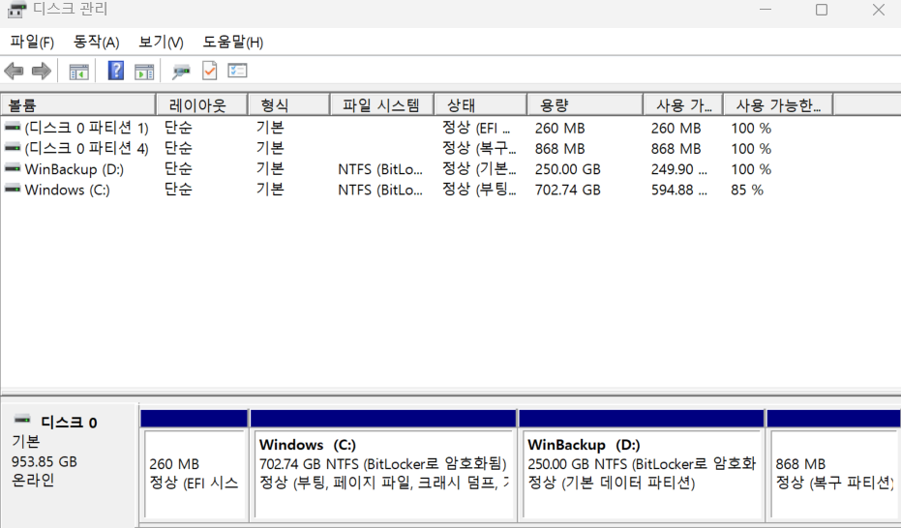Sort by the 레이아웃 column header
This screenshot has width=901, height=528.
click(201, 105)
